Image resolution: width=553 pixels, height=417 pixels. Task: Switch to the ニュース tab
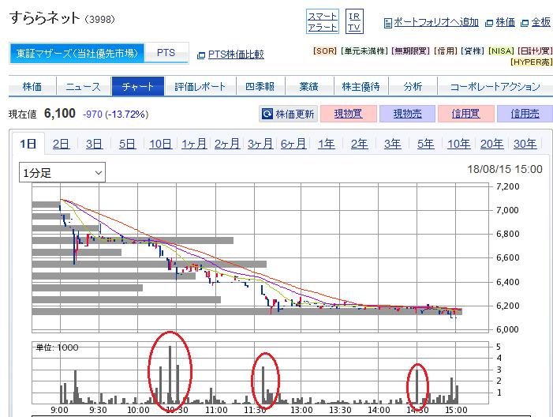83,87
